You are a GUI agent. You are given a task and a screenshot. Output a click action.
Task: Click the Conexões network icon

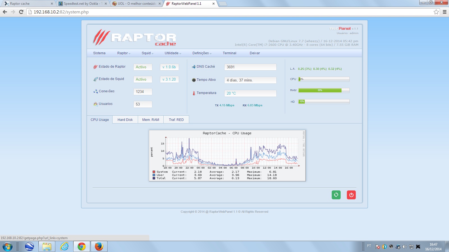[95, 91]
